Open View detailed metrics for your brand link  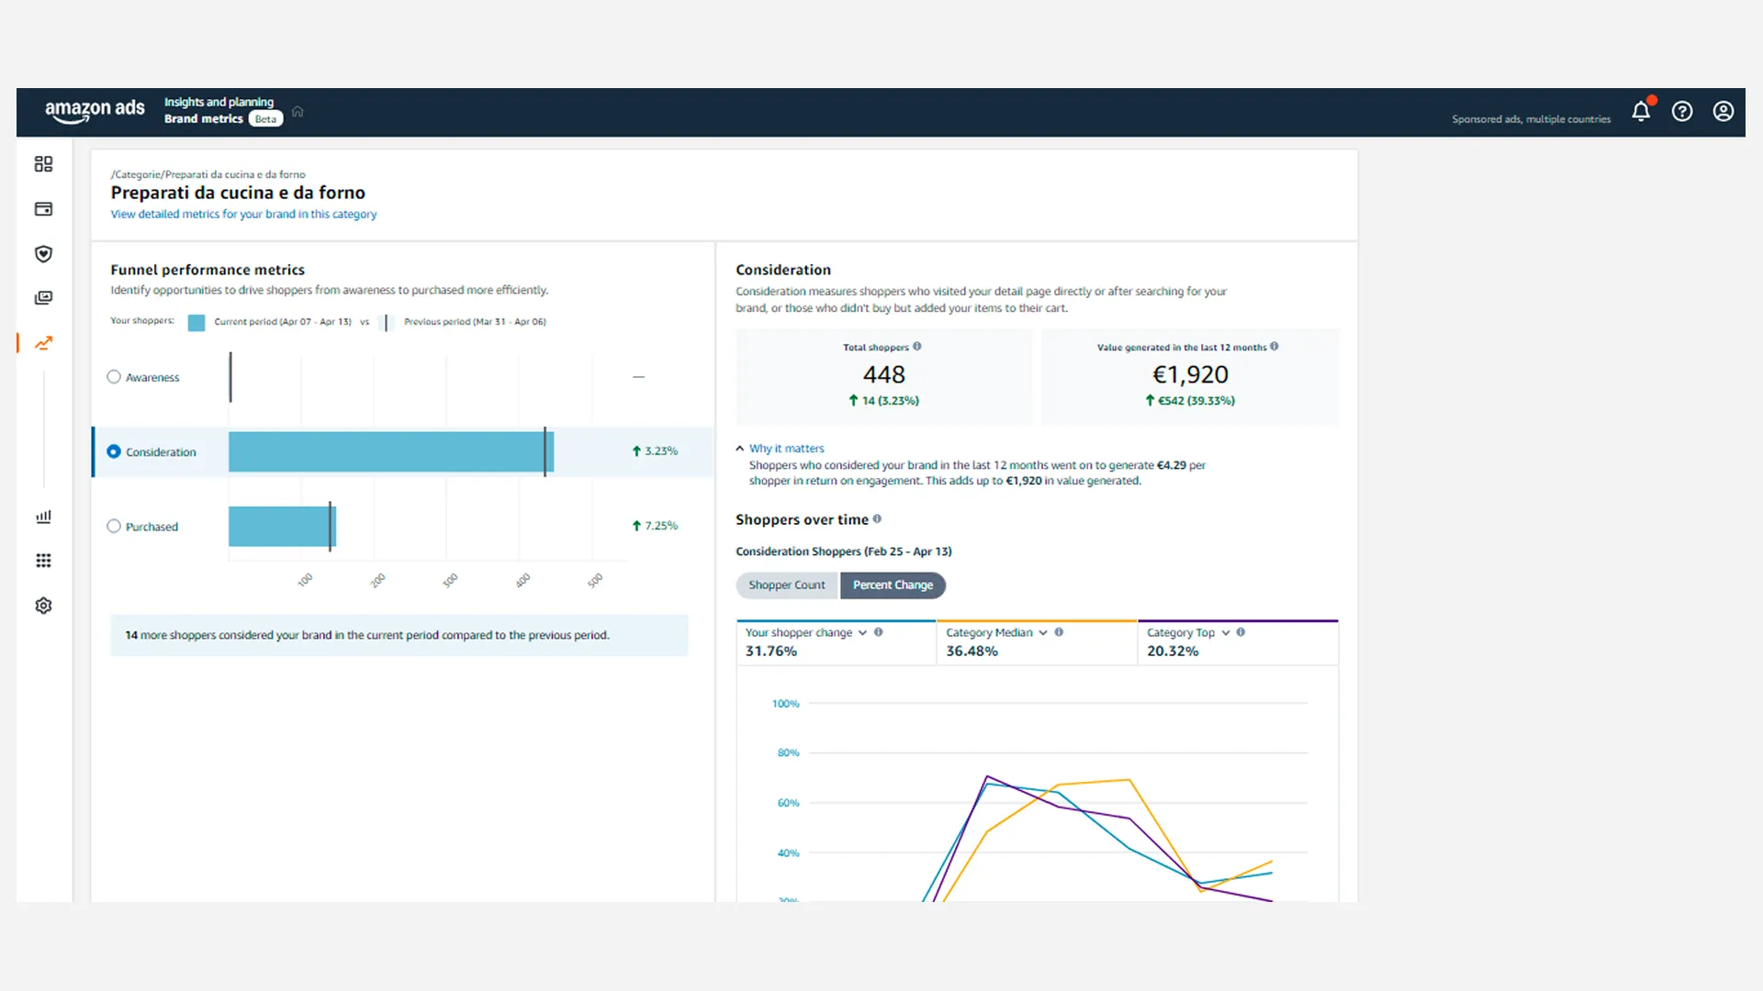(x=243, y=215)
